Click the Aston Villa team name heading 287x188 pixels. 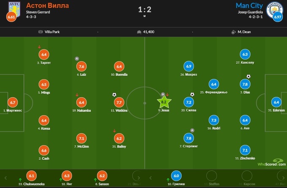click(47, 5)
